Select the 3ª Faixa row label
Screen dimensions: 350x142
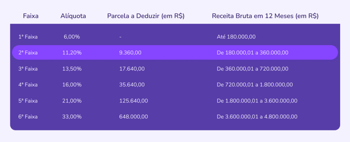tap(28, 69)
